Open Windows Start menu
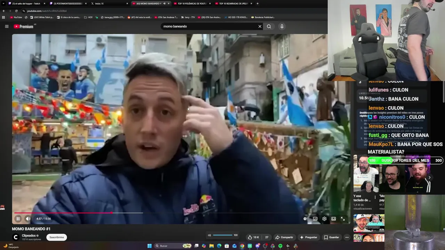 (x=149, y=246)
